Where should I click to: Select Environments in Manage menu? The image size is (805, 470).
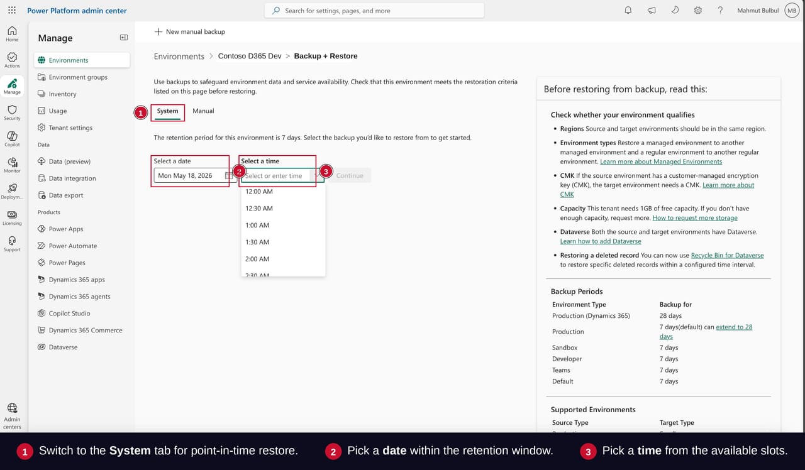(82, 60)
